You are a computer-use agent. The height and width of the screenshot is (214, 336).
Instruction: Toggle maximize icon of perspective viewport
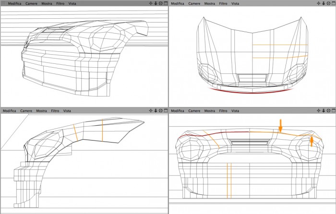[x=166, y=3]
